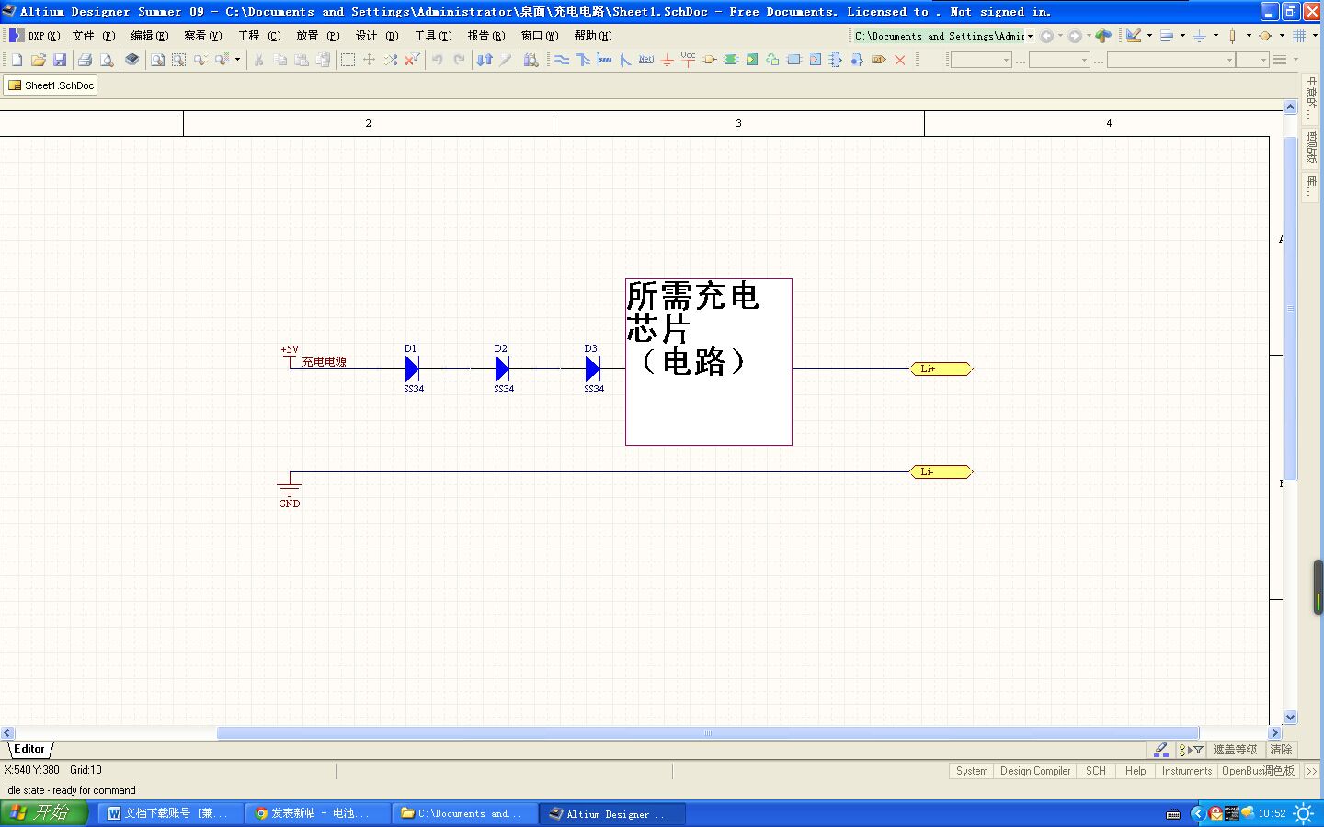Zoom to selected area icon
This screenshot has height=827, width=1324.
click(x=179, y=60)
